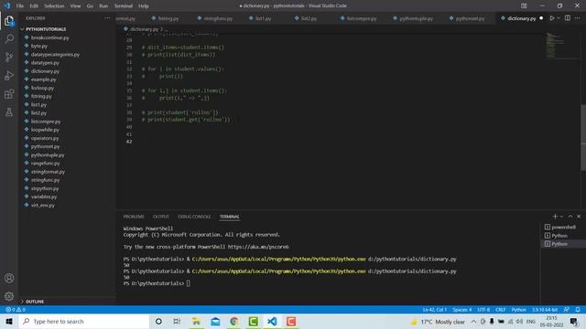Open the Go menu
This screenshot has height=329, width=586.
pos(90,6)
